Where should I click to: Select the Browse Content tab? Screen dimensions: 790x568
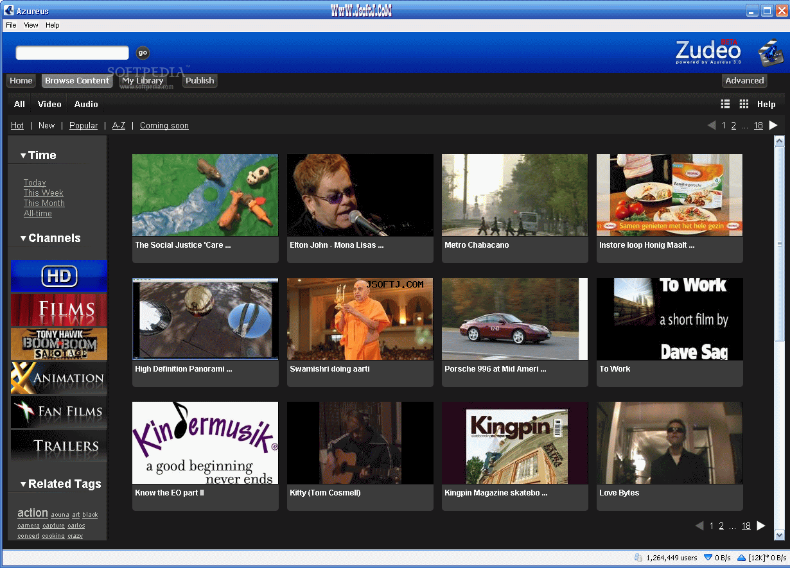pyautogui.click(x=77, y=81)
